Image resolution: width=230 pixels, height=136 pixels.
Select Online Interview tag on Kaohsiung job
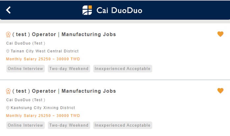coord(25,125)
